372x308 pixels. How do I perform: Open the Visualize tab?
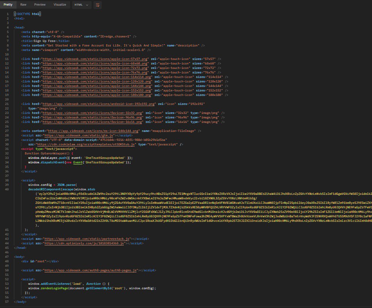tap(59, 4)
